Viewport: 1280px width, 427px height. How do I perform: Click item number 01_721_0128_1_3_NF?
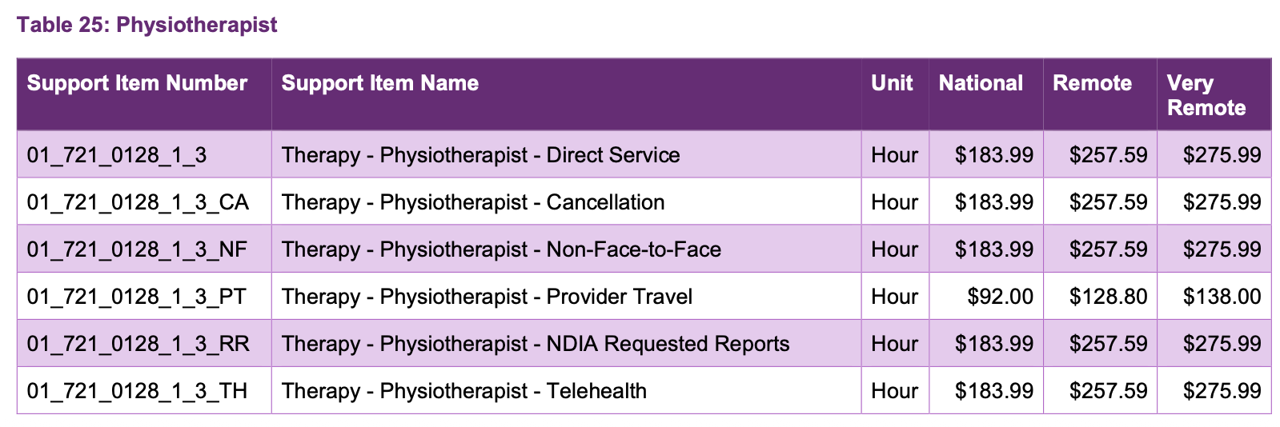click(x=137, y=249)
